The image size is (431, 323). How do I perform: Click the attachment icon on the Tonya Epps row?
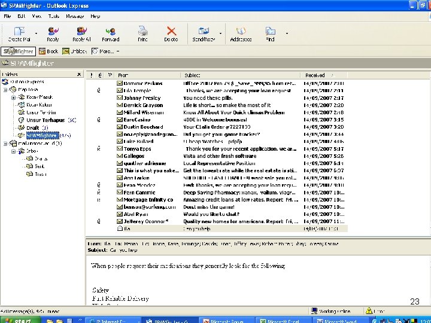click(99, 148)
